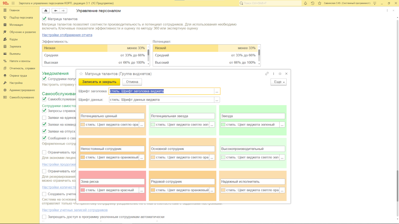
Task: Enable Заявки на единов... checkbox
Action: point(44,118)
